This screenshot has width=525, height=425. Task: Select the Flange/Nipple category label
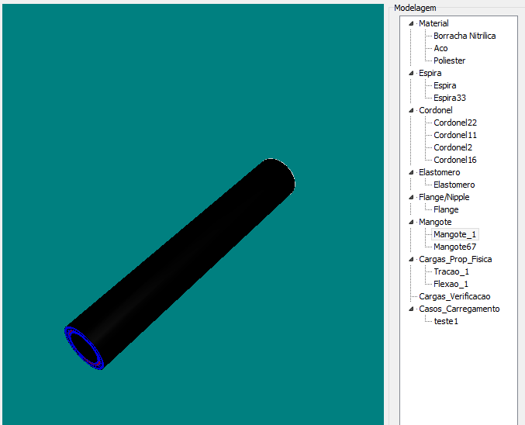coord(444,197)
